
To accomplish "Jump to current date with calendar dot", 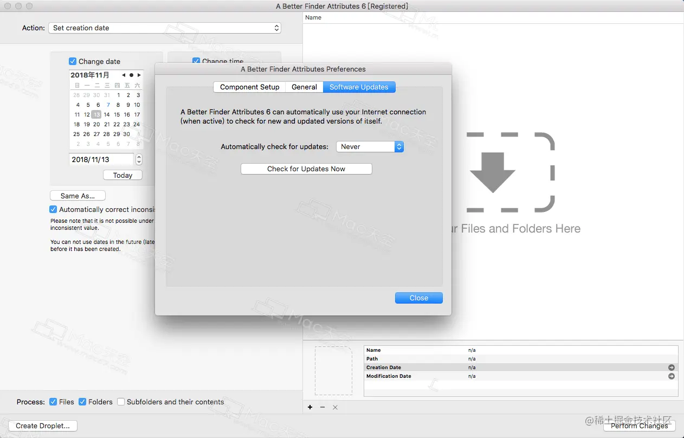I will tap(131, 75).
